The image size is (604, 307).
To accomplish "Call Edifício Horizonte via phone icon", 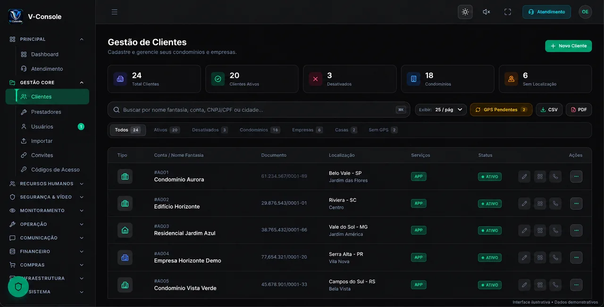I will click(x=555, y=204).
